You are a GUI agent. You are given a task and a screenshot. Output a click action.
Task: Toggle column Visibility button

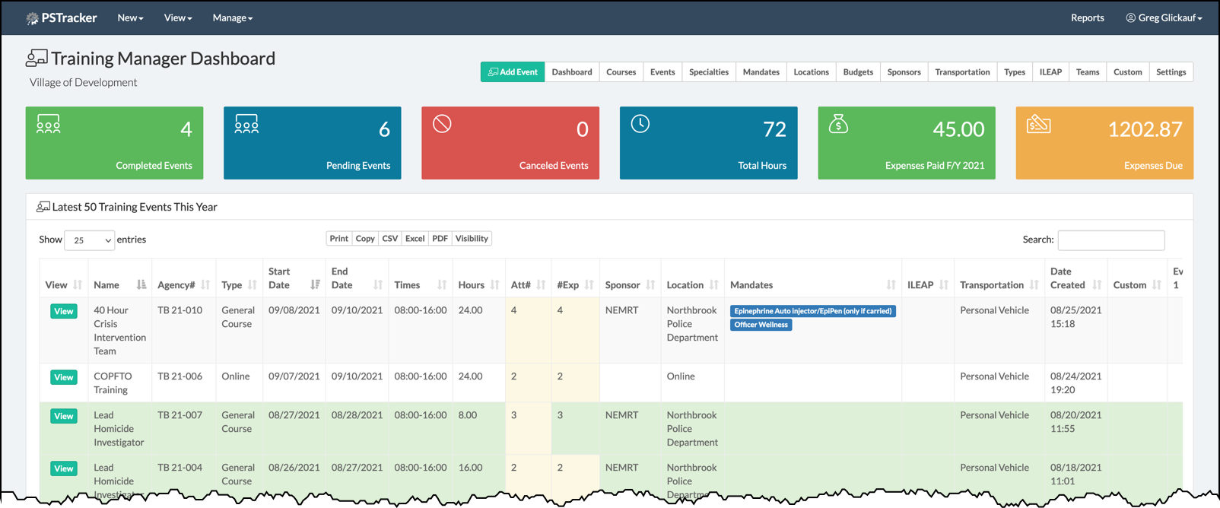(472, 239)
